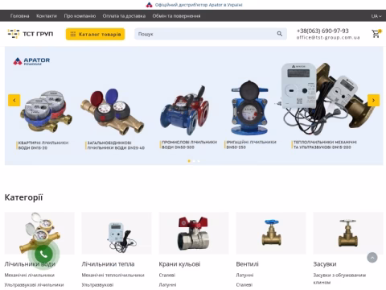The image size is (386, 290).
Task: Click the heat meters banner image
Action: click(x=326, y=98)
